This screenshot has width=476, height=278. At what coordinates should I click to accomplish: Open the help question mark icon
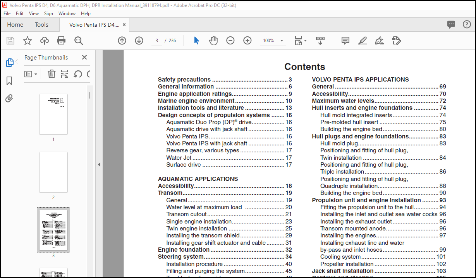click(x=467, y=24)
